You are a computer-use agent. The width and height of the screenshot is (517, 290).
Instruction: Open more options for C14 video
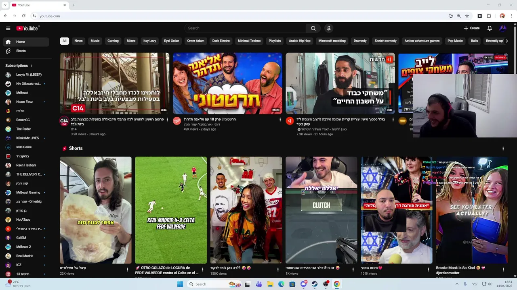167,120
